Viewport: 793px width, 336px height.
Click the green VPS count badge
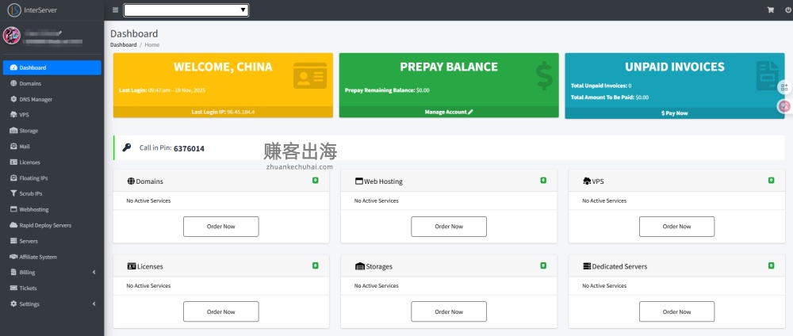pyautogui.click(x=771, y=181)
